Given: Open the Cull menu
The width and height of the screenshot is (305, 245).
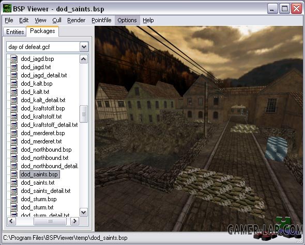Looking at the screenshot, I should click(x=57, y=20).
